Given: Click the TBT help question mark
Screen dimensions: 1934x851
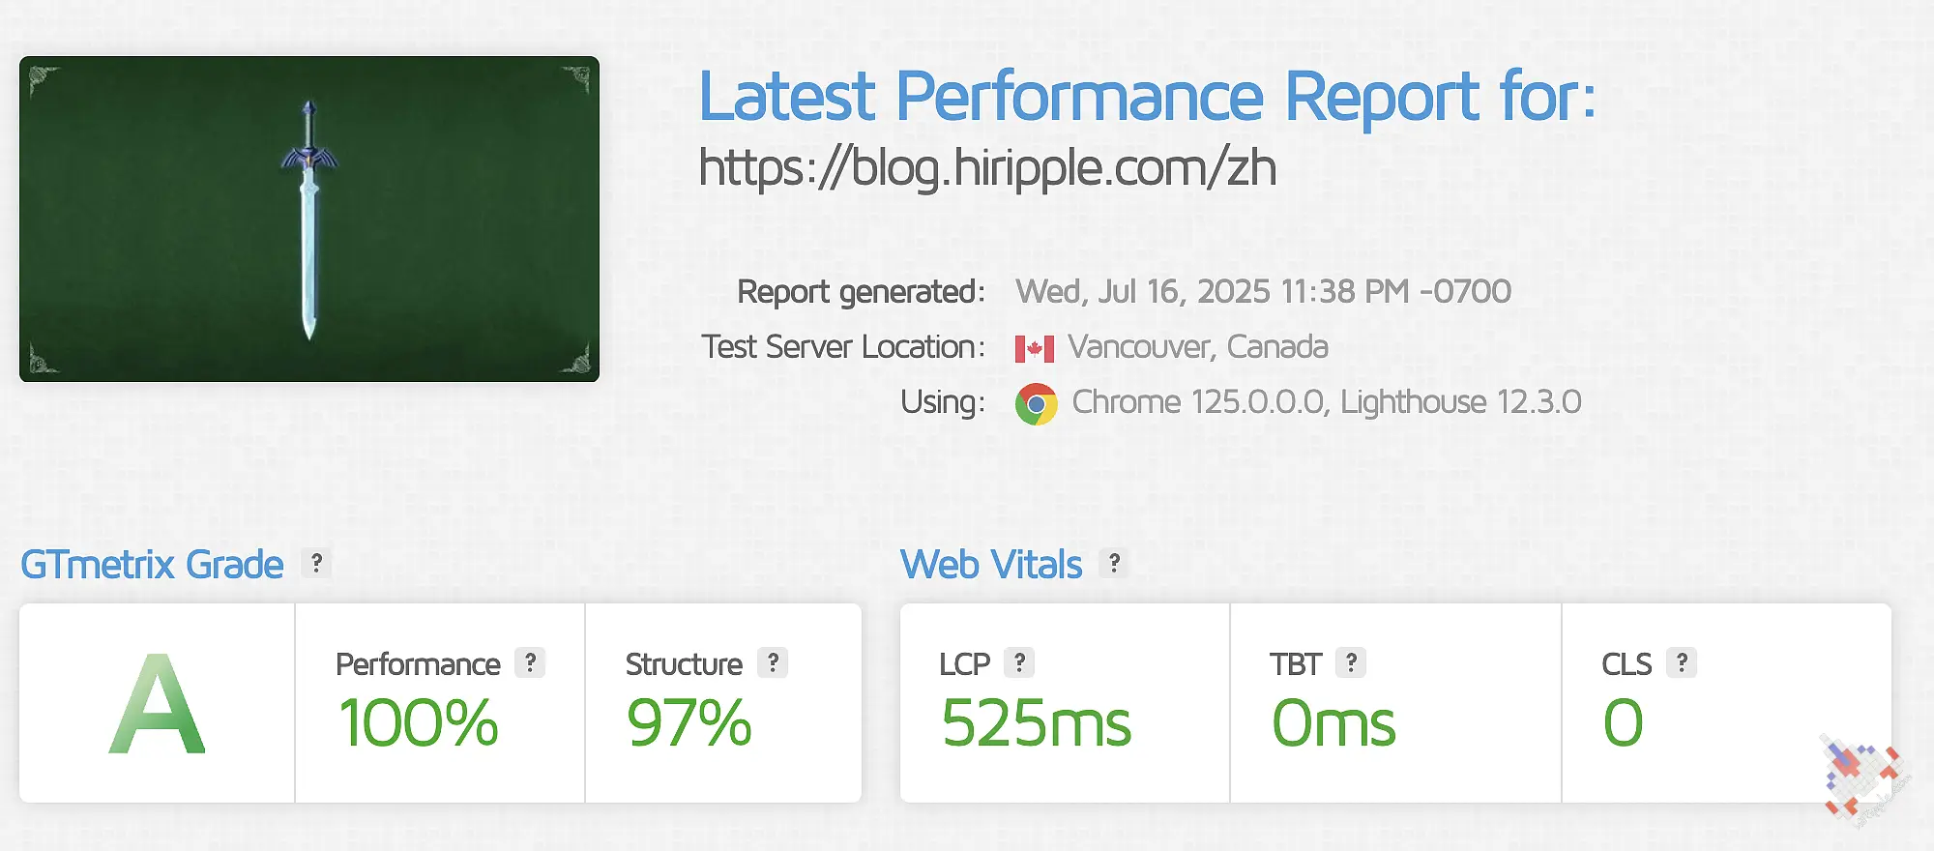Looking at the screenshot, I should pos(1351,662).
